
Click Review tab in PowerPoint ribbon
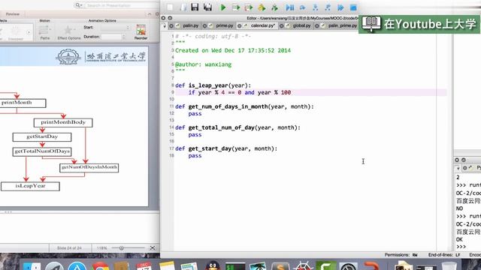(13, 14)
